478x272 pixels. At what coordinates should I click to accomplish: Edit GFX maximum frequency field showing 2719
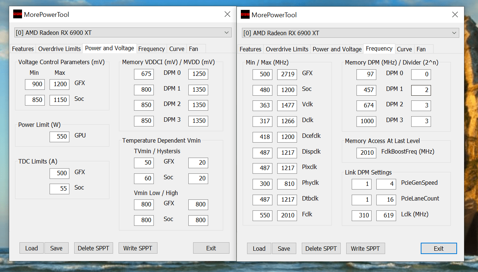tap(287, 74)
